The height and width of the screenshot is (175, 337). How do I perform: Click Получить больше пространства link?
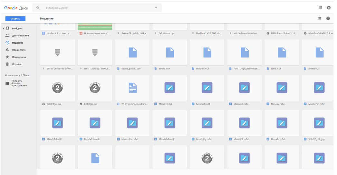(19, 83)
